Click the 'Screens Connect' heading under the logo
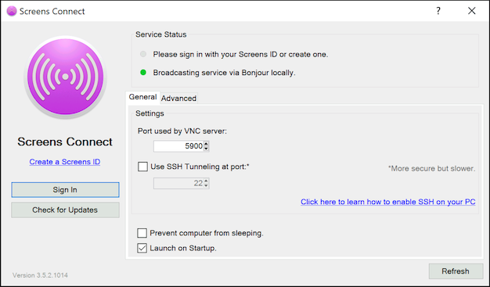Viewport: 490px width, 287px height. [65, 142]
